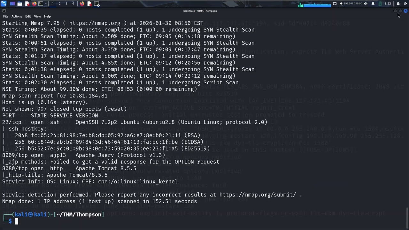This screenshot has height=230, width=409.
Task: Click the display/screen icon in system tray
Action: tap(335, 4)
